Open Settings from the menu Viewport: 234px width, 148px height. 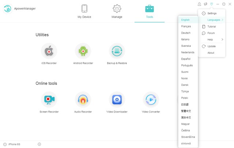coord(212,14)
